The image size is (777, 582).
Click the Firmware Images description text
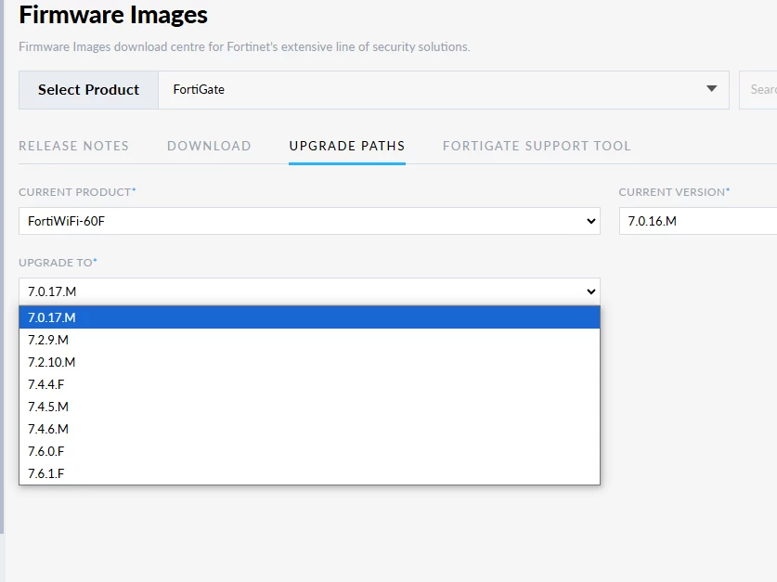(244, 46)
